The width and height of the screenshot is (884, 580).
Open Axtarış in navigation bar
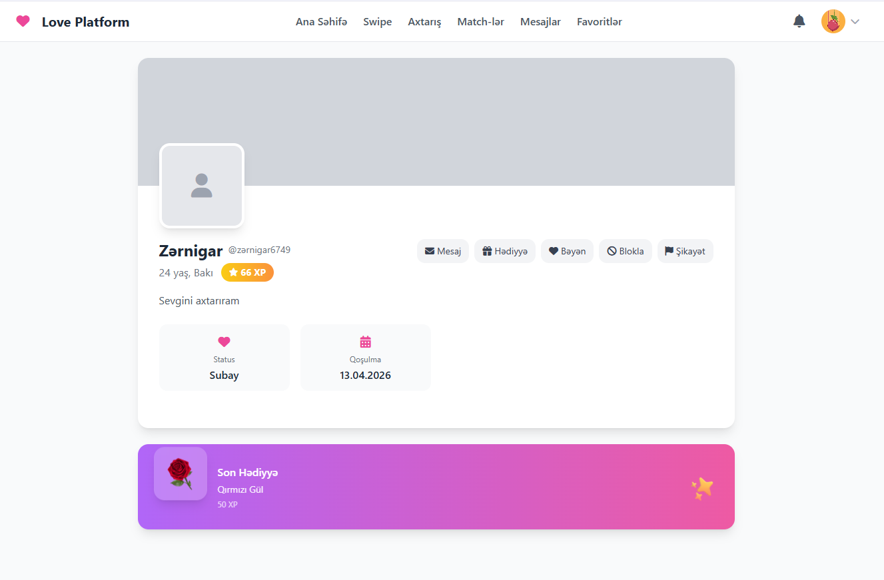(x=424, y=22)
